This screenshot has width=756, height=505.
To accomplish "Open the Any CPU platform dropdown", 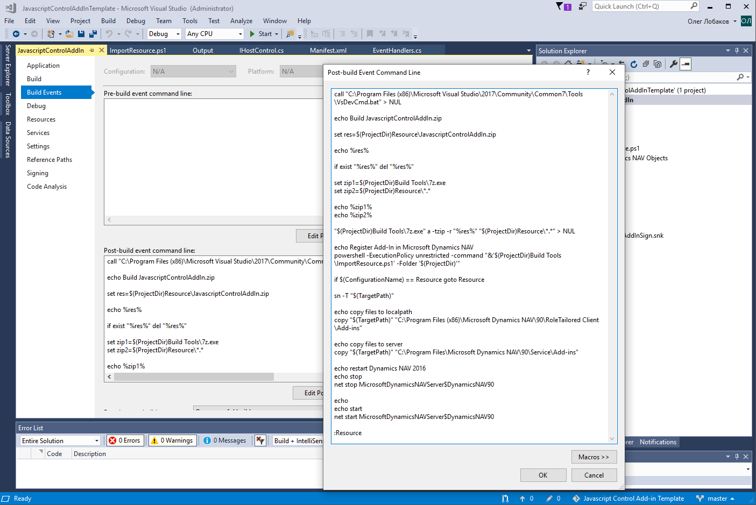I will [x=215, y=34].
